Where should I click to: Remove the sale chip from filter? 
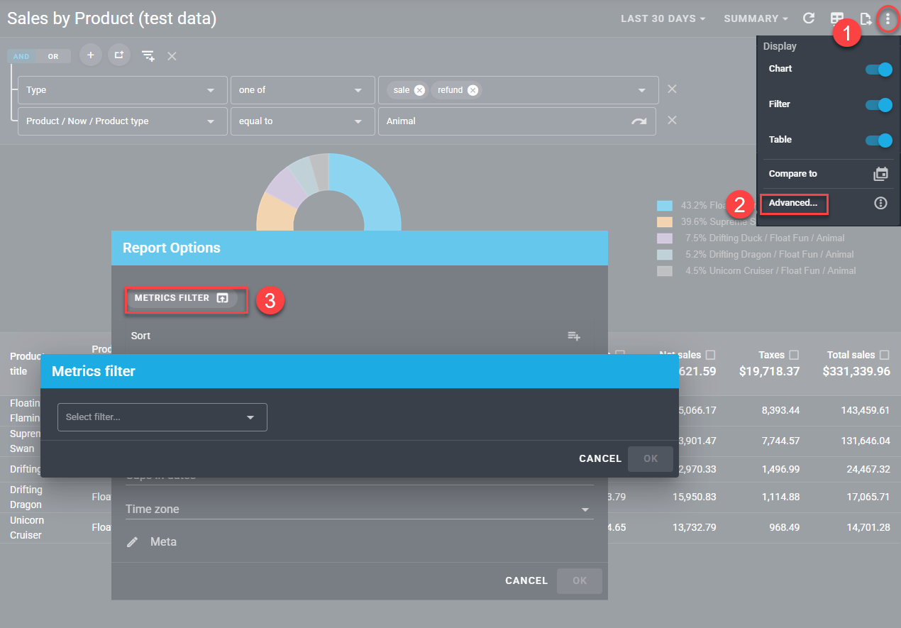click(419, 90)
